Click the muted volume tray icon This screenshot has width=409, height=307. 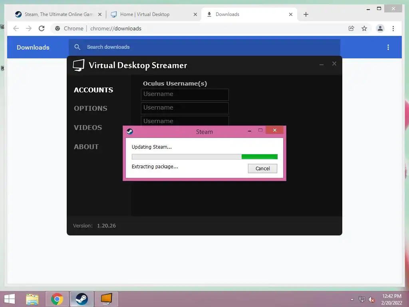pyautogui.click(x=371, y=299)
